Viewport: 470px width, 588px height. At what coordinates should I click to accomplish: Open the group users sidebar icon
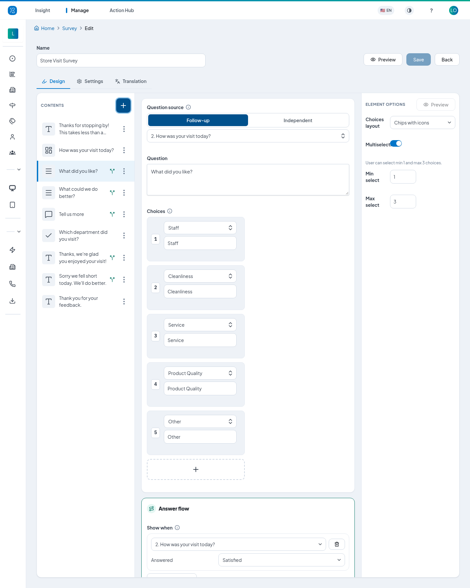[12, 153]
